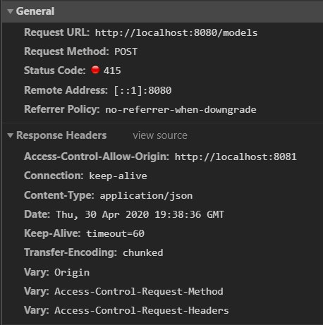Select the General section header
This screenshot has height=325, width=323.
[x=35, y=11]
